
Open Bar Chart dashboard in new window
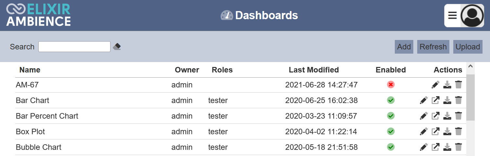click(x=435, y=100)
